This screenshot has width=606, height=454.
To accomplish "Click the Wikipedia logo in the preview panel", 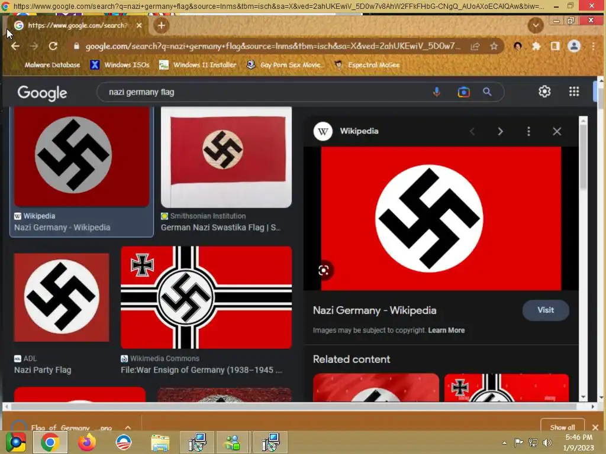I will (x=323, y=131).
